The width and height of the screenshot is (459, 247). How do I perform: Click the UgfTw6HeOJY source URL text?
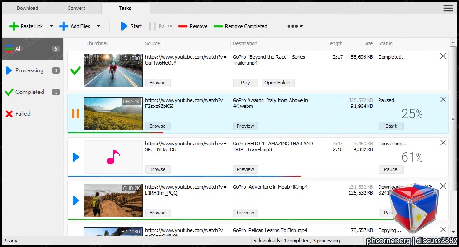click(x=161, y=63)
